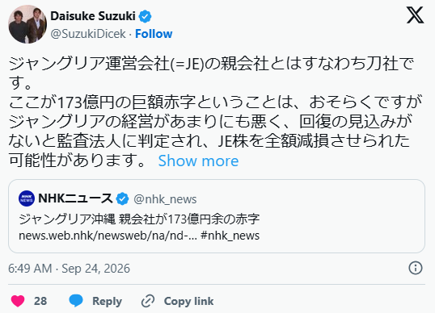Click the copy link chain icon
Image resolution: width=435 pixels, height=313 pixels.
(148, 301)
